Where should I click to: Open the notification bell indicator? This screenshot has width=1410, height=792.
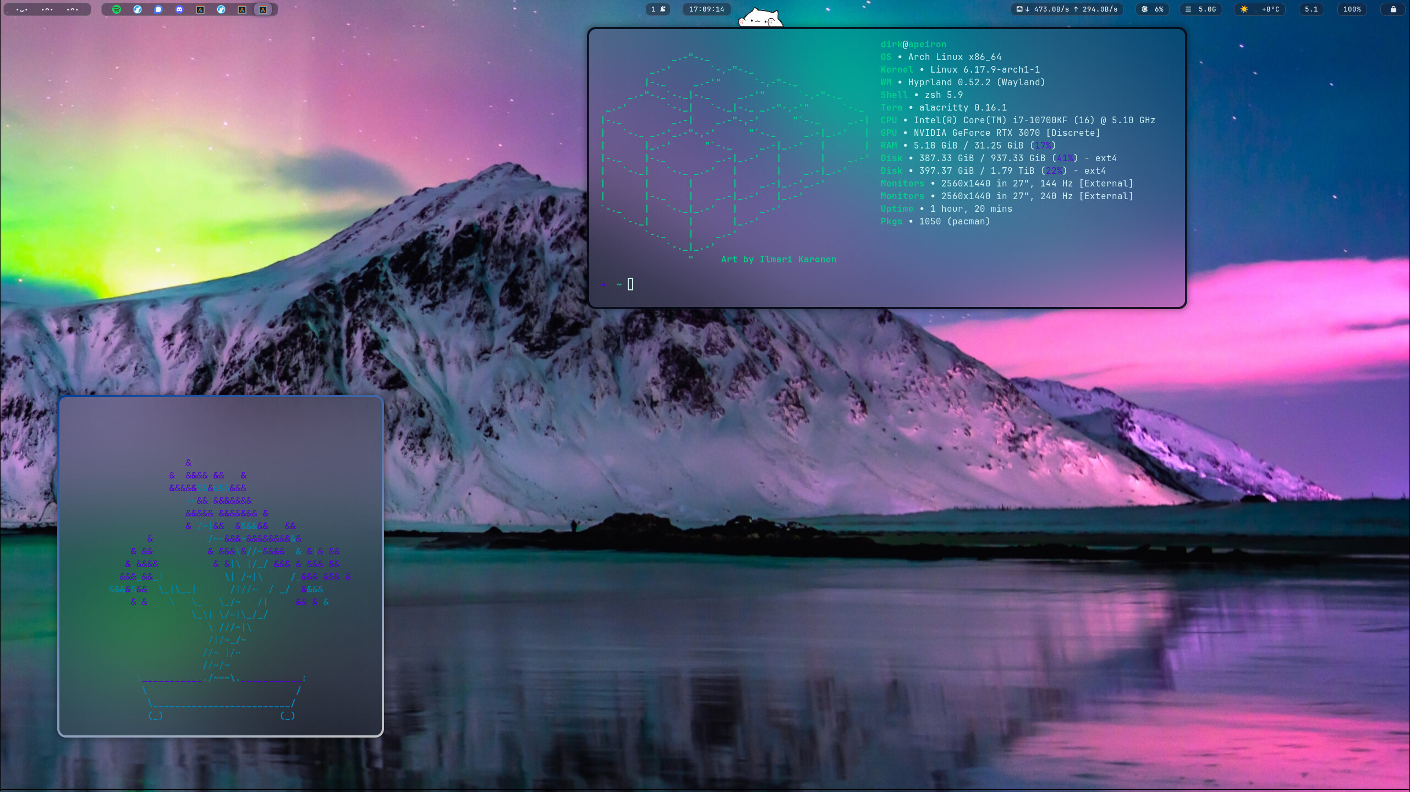click(x=658, y=9)
